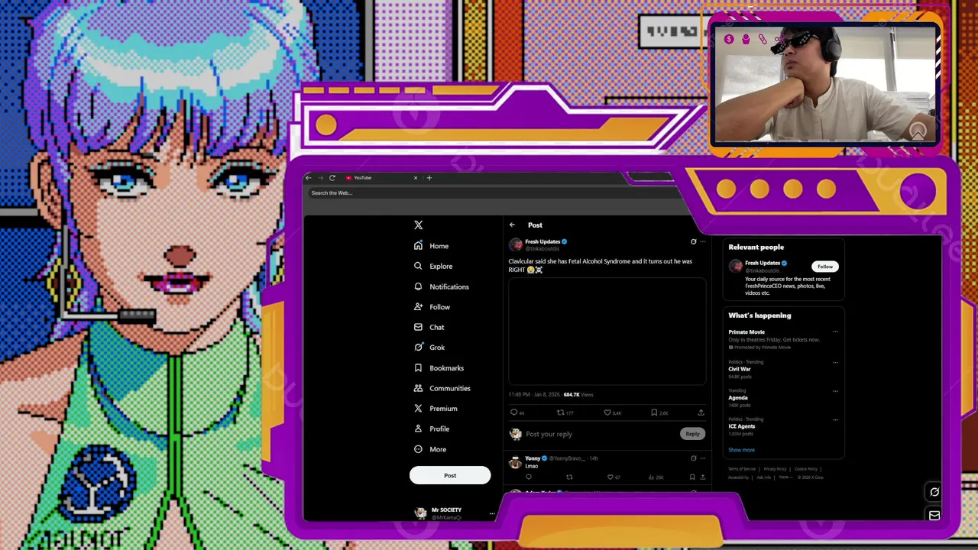Bookmark the post with 2.6K bookmarks
The height and width of the screenshot is (550, 978).
click(x=659, y=412)
